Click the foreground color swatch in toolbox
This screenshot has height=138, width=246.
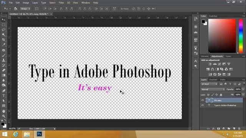2,124
